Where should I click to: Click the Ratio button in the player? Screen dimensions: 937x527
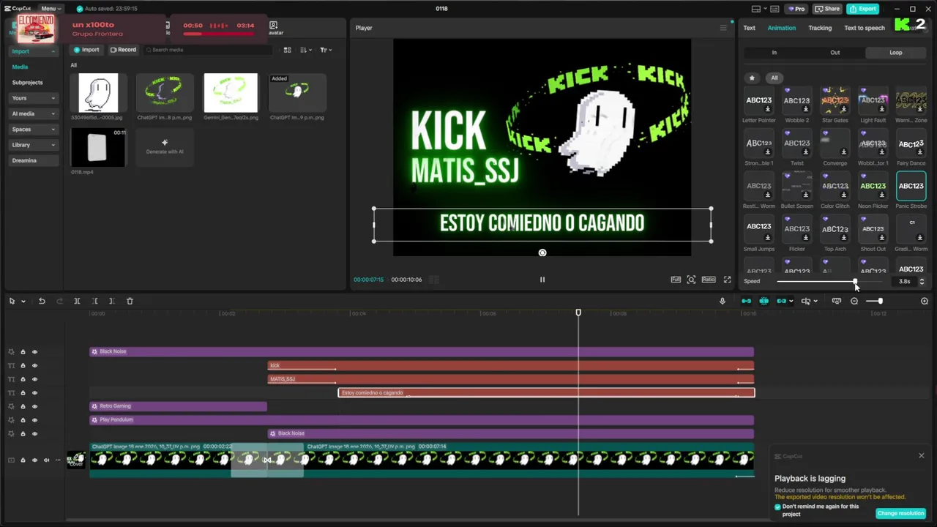click(709, 280)
